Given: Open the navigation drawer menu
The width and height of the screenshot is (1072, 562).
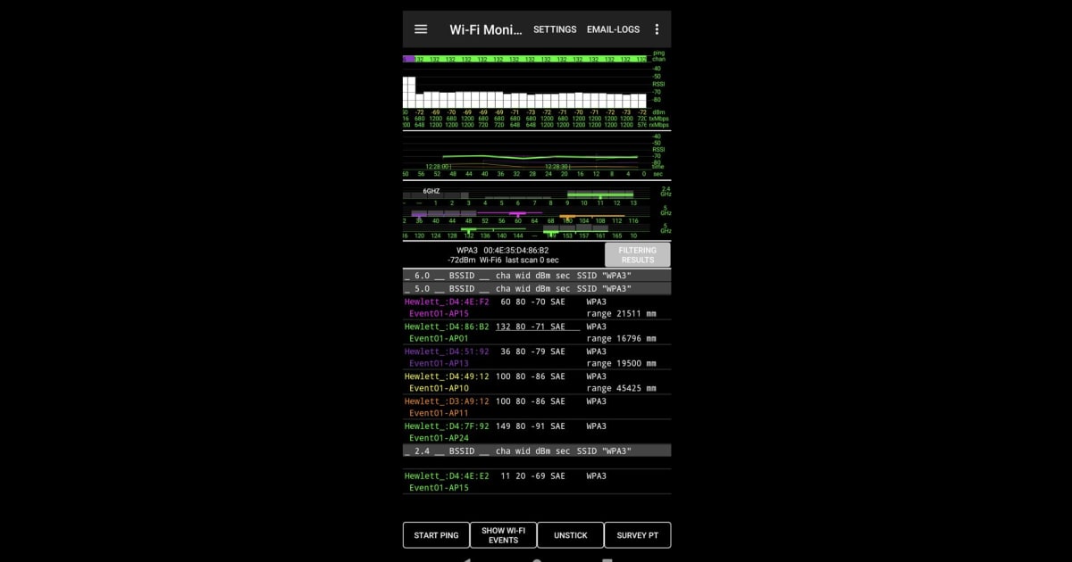Looking at the screenshot, I should 421,29.
